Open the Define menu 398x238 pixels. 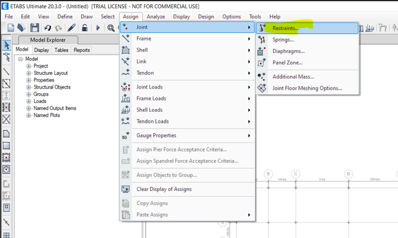(65, 16)
